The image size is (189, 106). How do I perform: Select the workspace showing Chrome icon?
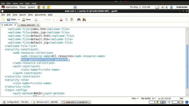(x=157, y=102)
